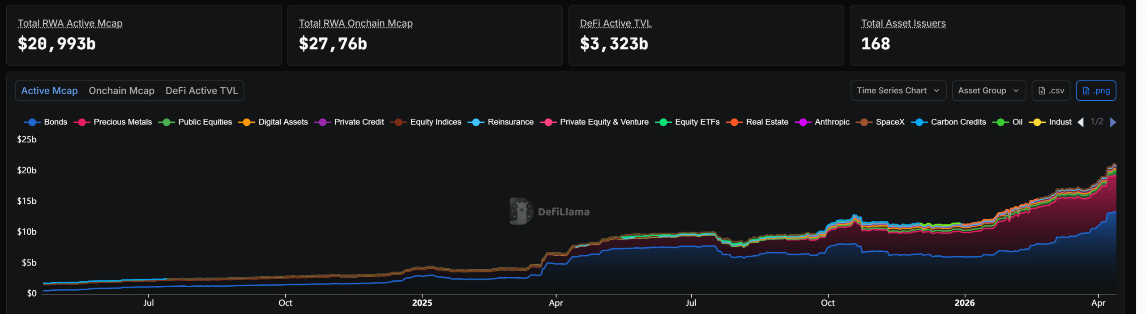Click the Total Asset Issuers label

click(903, 23)
